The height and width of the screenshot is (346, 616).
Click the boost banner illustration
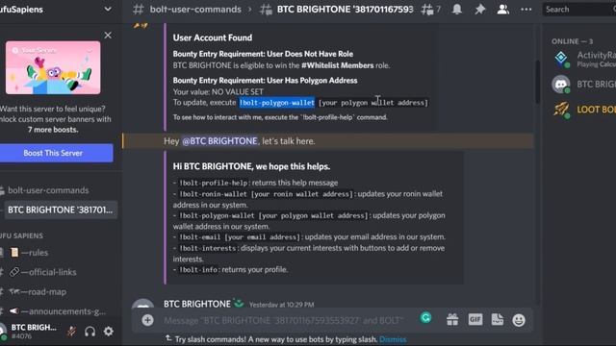coord(53,67)
